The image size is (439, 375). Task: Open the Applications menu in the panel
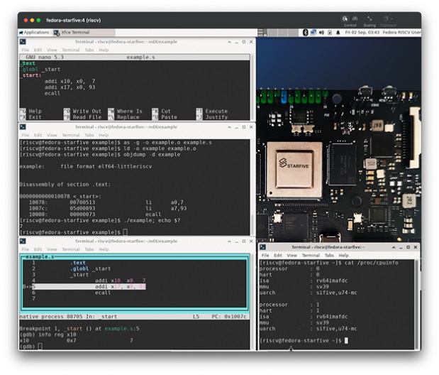click(x=34, y=33)
